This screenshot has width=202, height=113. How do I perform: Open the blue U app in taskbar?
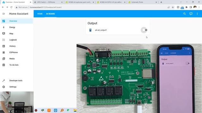coord(56,110)
